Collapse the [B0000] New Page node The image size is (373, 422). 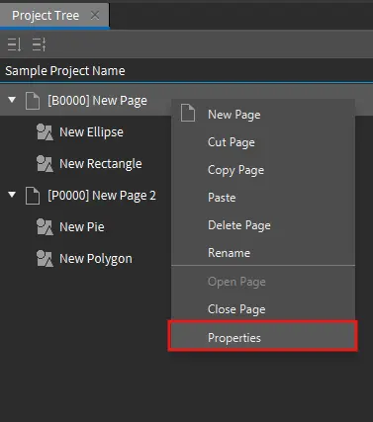click(x=12, y=99)
